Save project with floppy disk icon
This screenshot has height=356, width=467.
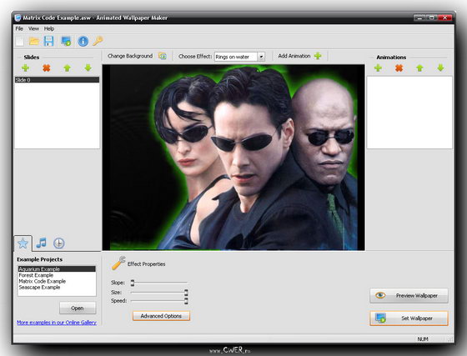pyautogui.click(x=48, y=41)
